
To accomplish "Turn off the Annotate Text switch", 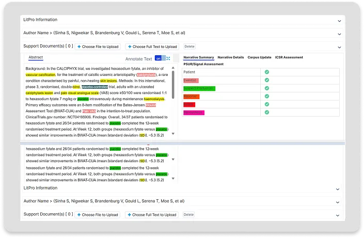I will pos(160,58).
